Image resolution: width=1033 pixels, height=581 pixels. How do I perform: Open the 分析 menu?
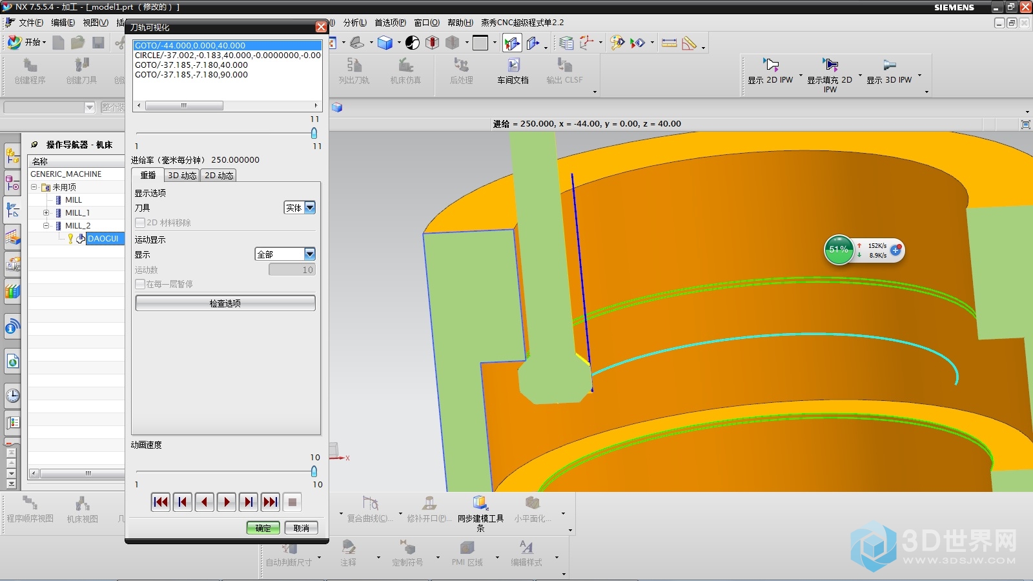click(x=354, y=23)
